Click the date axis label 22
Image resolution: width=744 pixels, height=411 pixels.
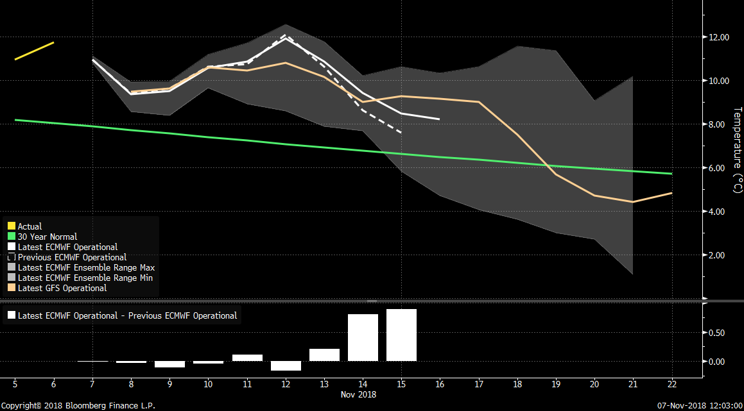click(672, 385)
